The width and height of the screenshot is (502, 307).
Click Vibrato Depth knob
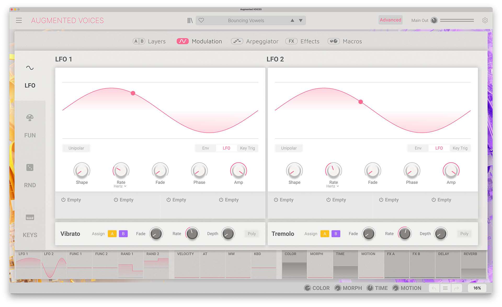[228, 234]
